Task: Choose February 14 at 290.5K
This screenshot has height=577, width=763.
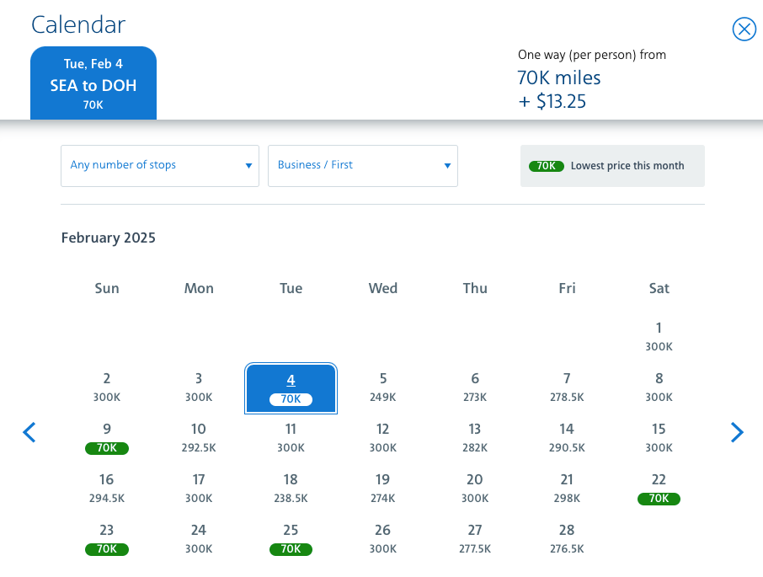Action: click(567, 438)
